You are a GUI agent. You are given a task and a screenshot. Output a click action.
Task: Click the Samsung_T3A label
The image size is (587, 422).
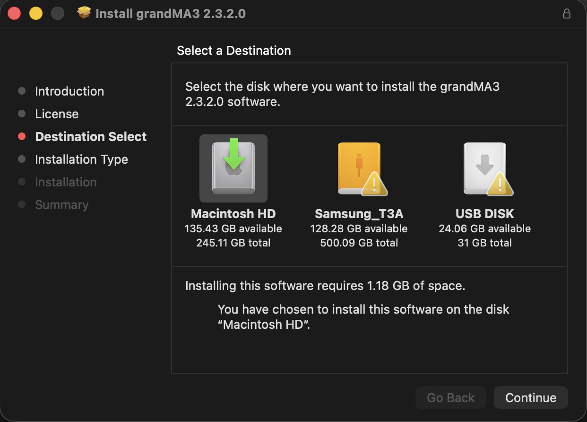pos(359,214)
